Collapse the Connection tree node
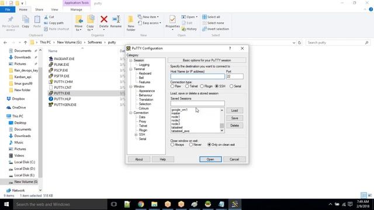The height and width of the screenshot is (210, 374). pyautogui.click(x=131, y=113)
